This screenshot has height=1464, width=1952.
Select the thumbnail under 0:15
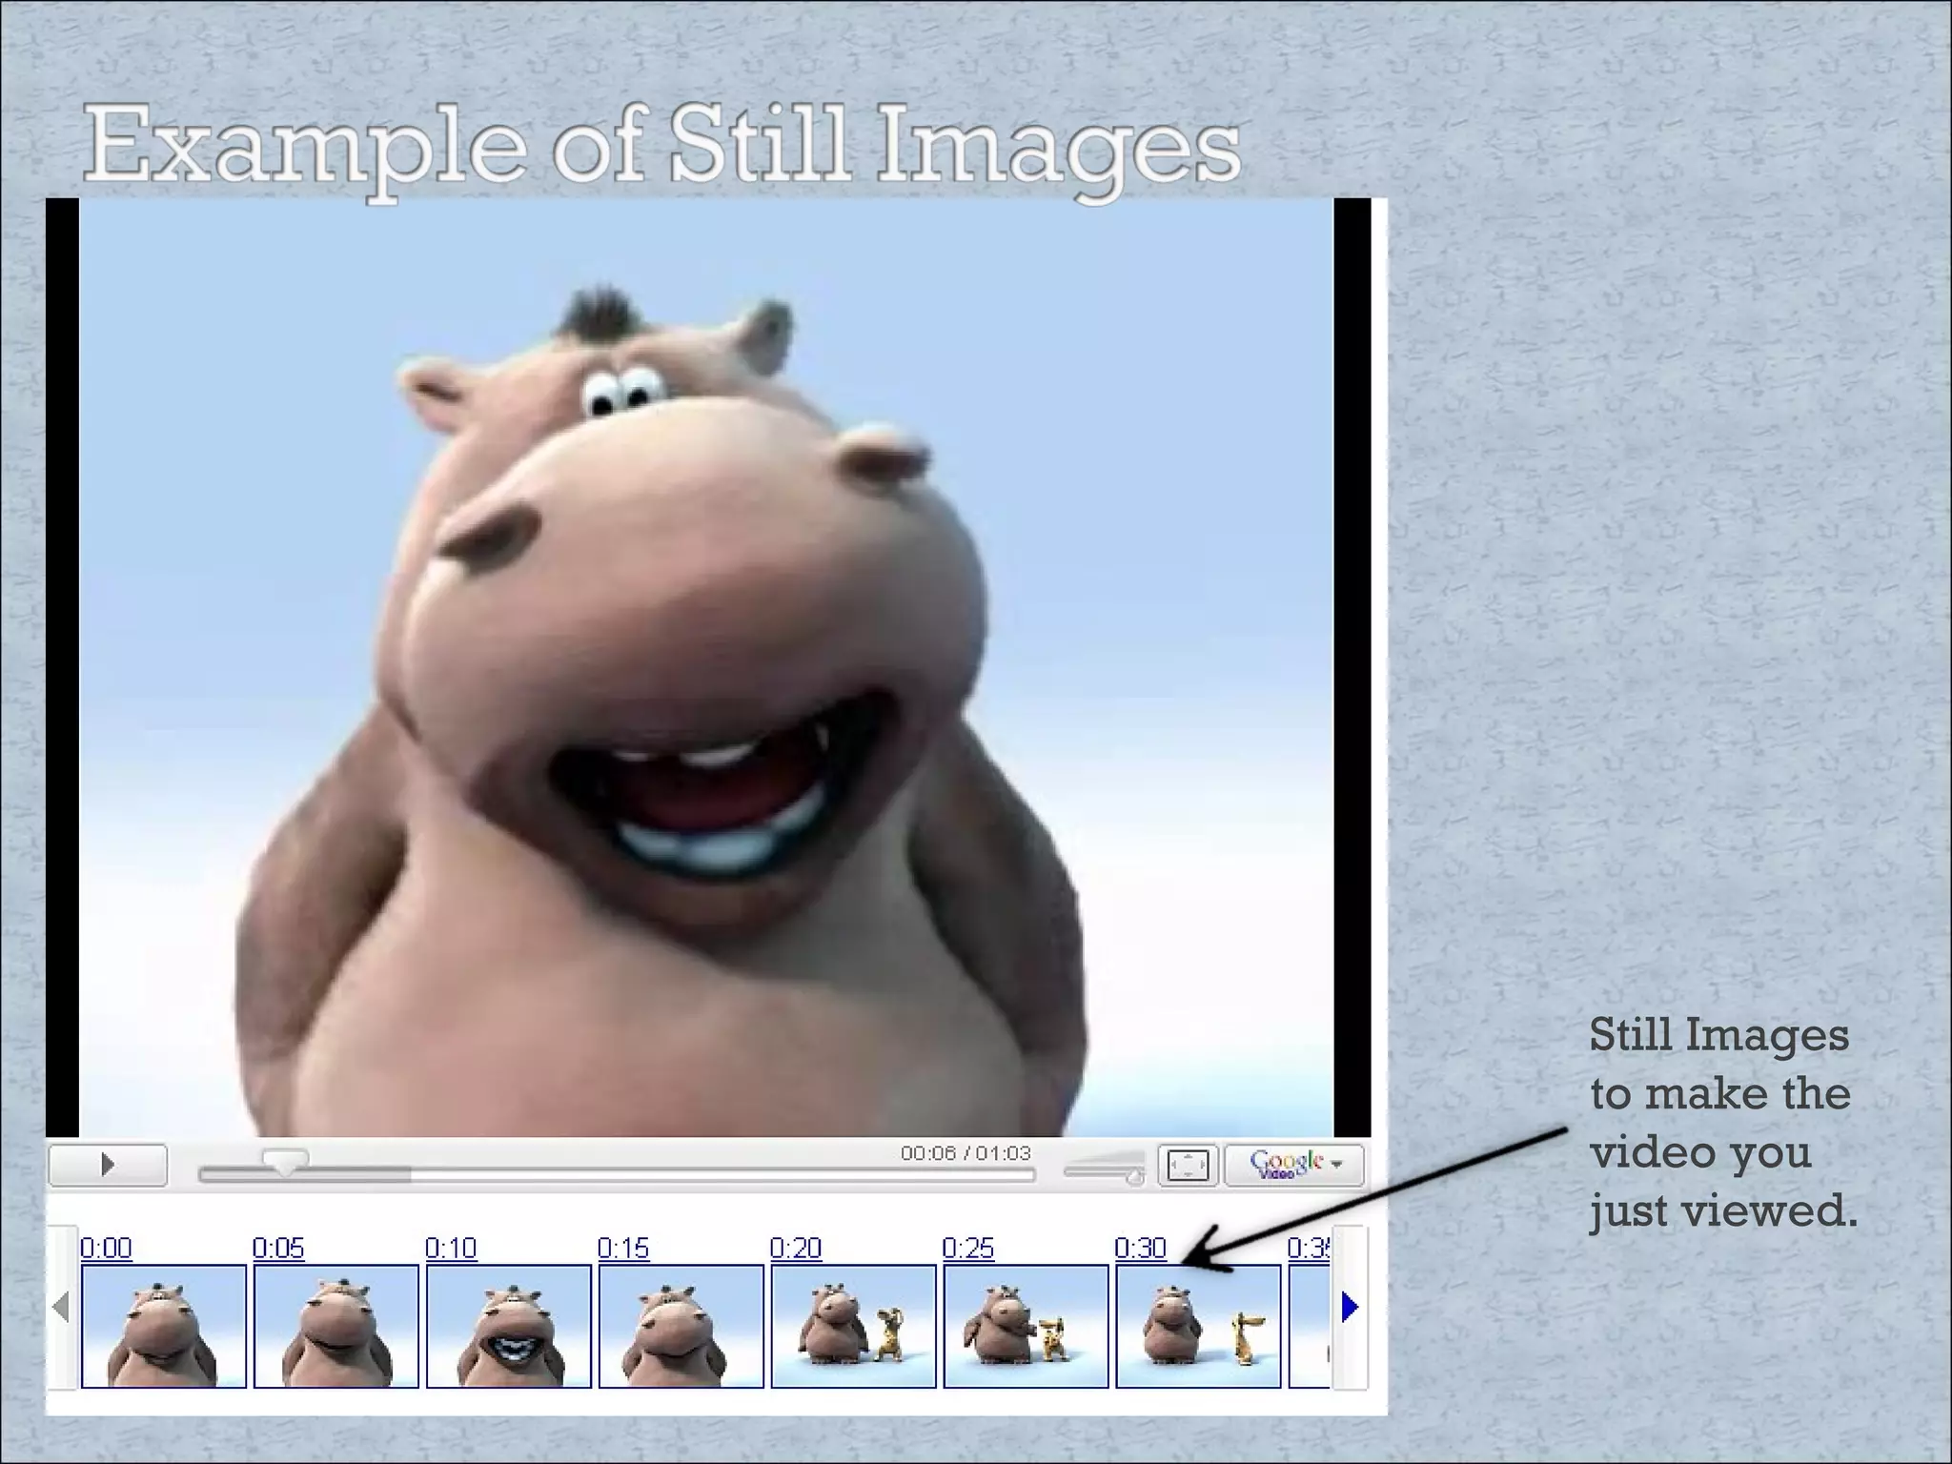tap(681, 1326)
